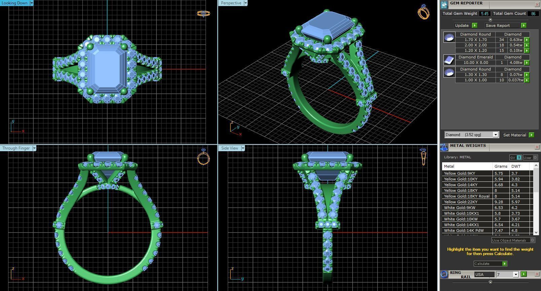Screen dimensions: 541x291
Task: Click the Diamond Emerald gem thumbnail
Action: click(449, 60)
